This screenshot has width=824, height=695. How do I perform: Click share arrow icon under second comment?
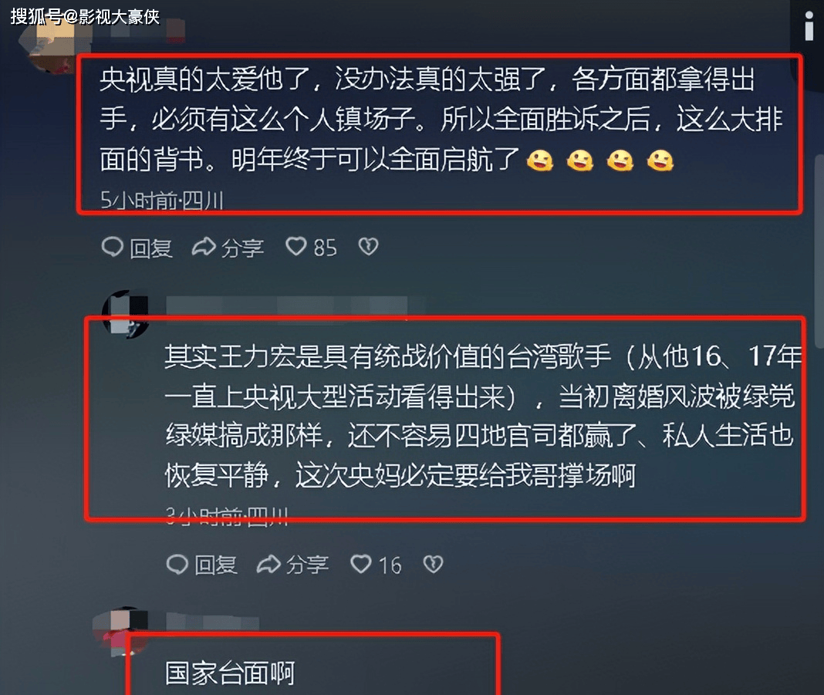click(x=268, y=564)
